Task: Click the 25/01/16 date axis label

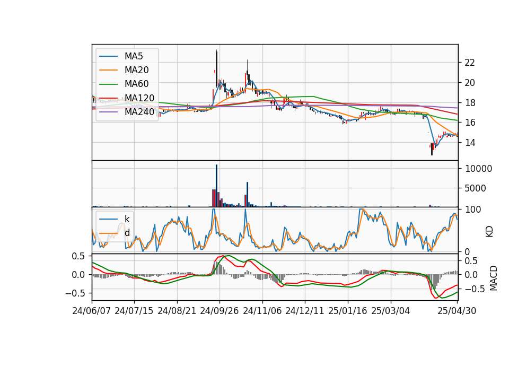Action: (x=348, y=311)
